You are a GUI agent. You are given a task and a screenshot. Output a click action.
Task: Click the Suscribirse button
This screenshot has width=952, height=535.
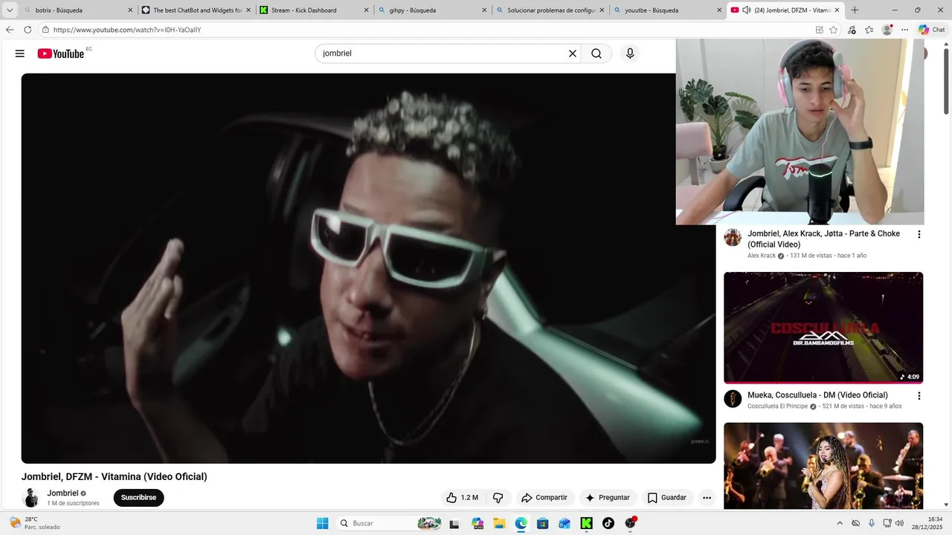[x=138, y=498]
